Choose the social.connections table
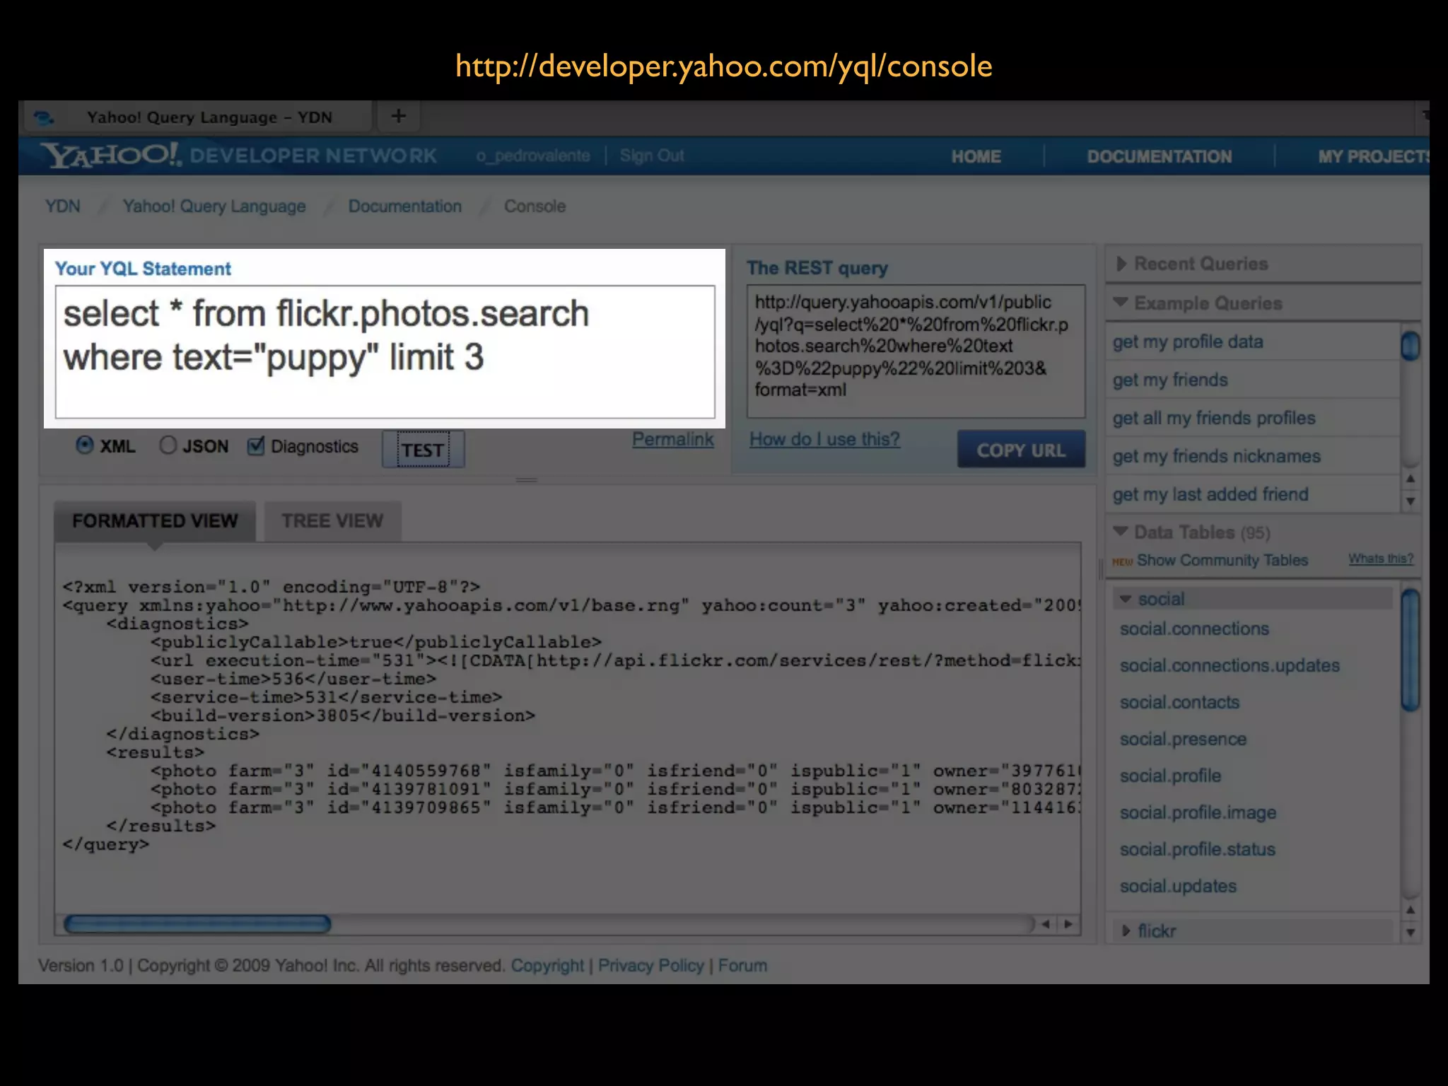1448x1086 pixels. coord(1194,629)
